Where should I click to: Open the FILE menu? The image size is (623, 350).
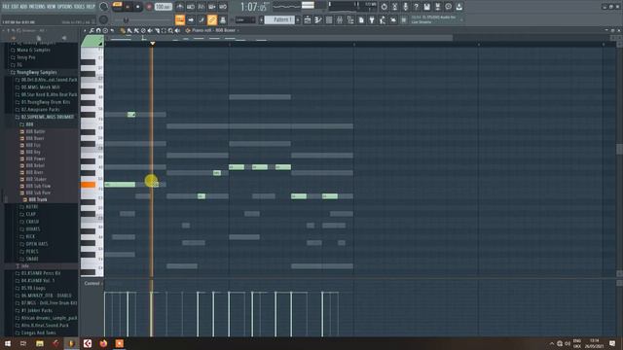[6, 7]
